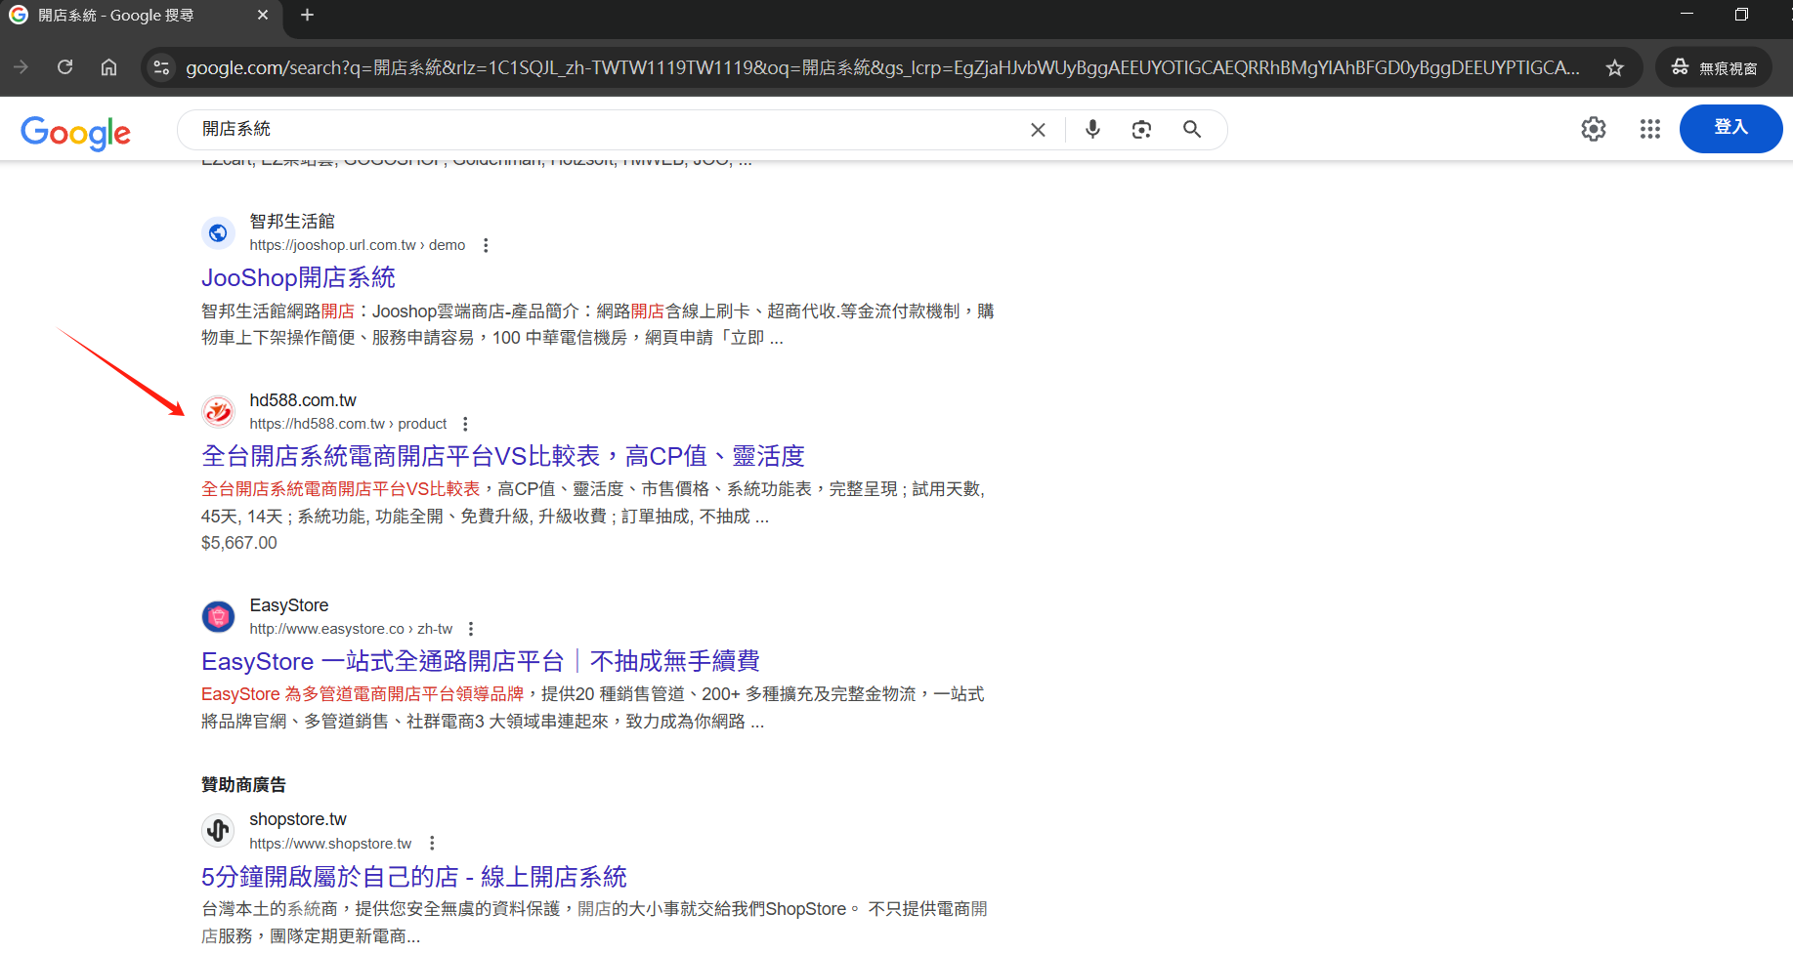Click the forward navigation arrow
This screenshot has width=1793, height=954.
[x=21, y=67]
